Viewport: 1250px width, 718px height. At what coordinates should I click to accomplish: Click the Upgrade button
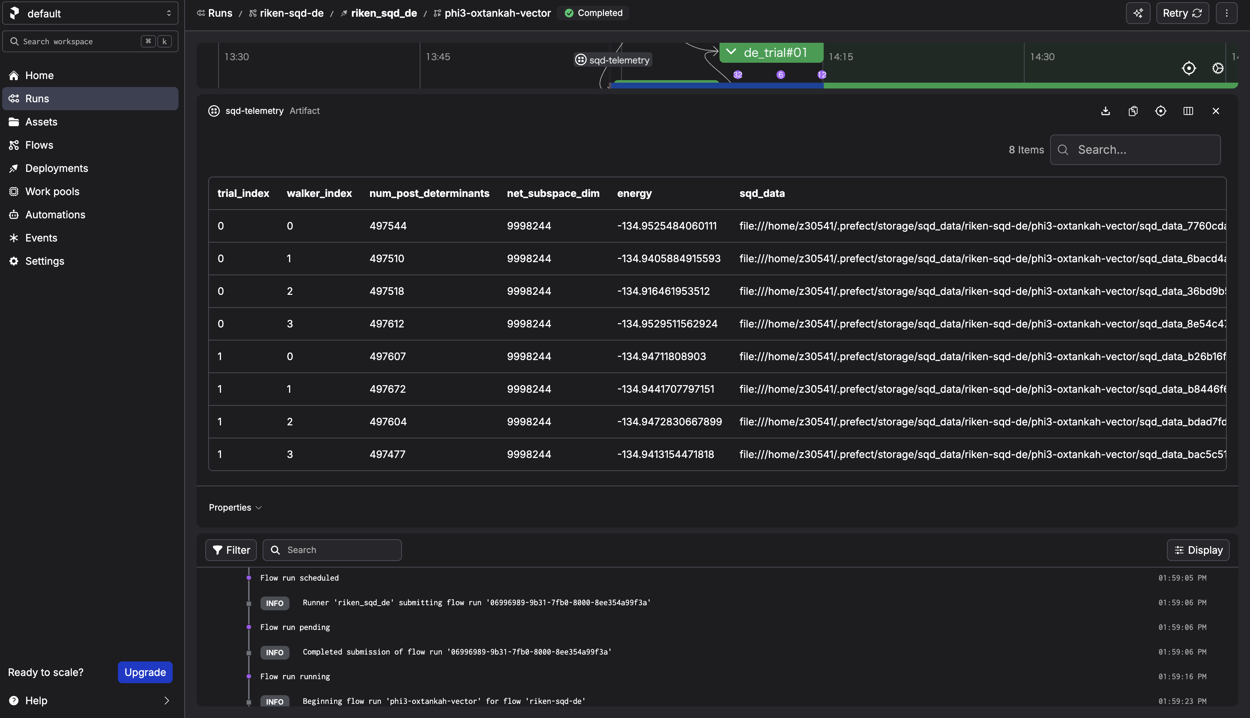(144, 672)
